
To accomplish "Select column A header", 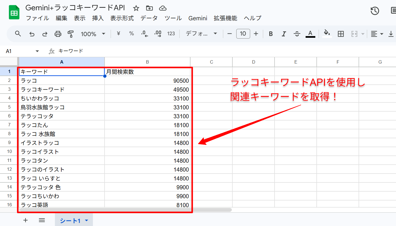I will click(x=62, y=62).
